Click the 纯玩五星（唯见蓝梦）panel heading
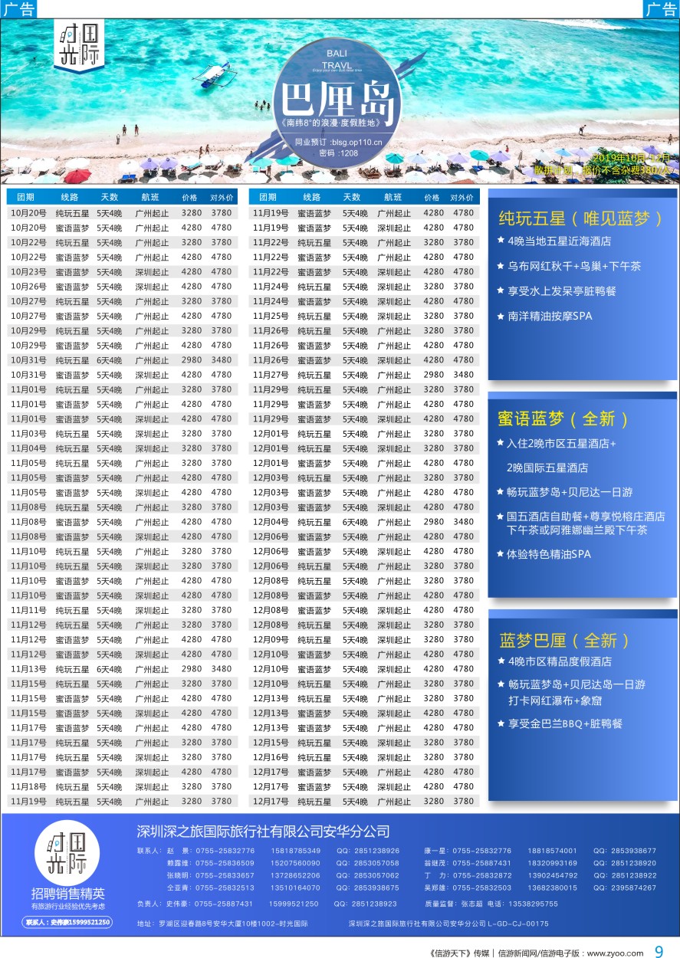 (x=580, y=218)
